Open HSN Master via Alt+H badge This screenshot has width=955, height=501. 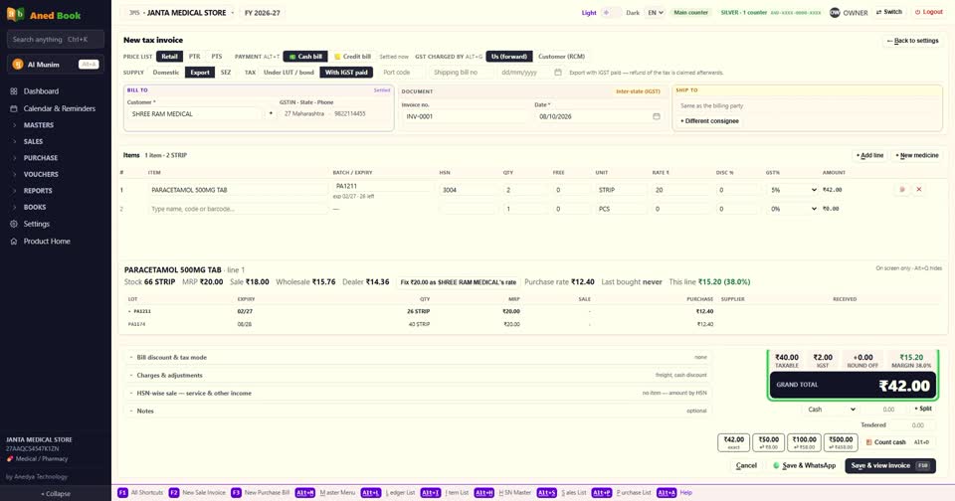484,492
